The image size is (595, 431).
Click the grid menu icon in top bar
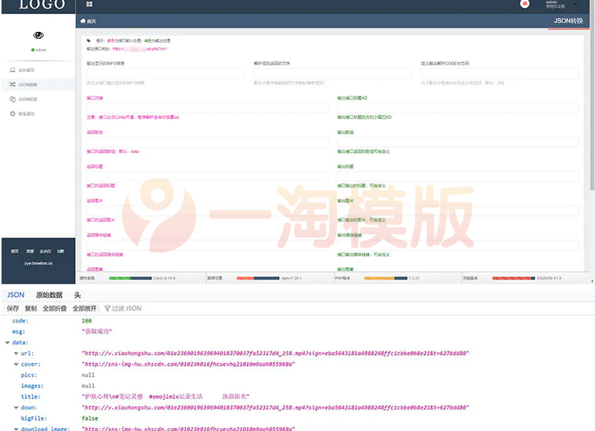[x=89, y=4]
